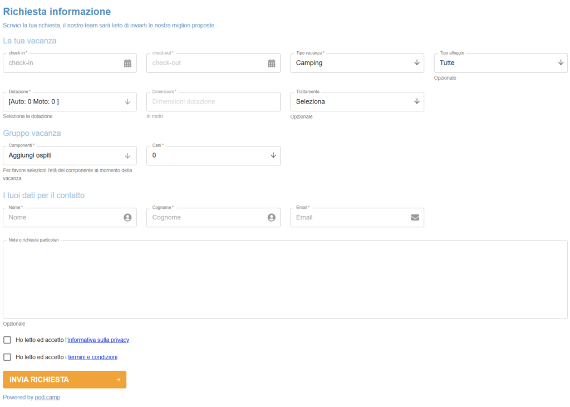
Task: Open the Cani number dropdown
Action: pyautogui.click(x=213, y=156)
